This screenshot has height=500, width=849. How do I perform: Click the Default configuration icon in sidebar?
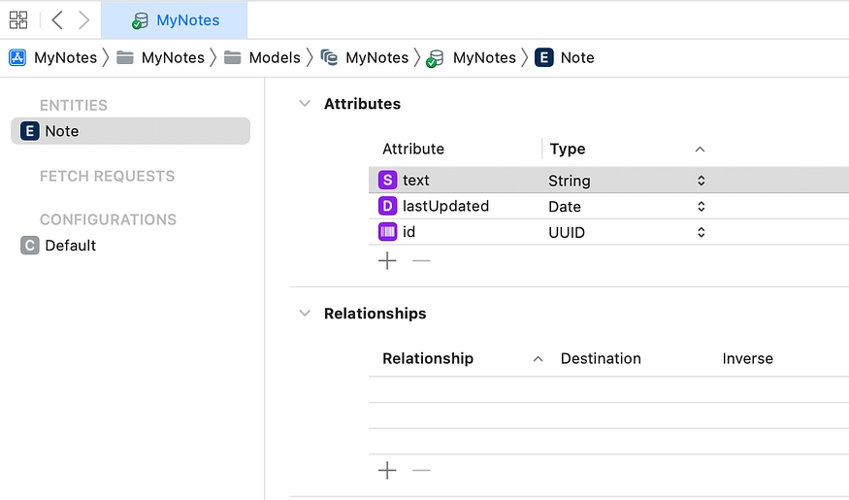(x=30, y=246)
